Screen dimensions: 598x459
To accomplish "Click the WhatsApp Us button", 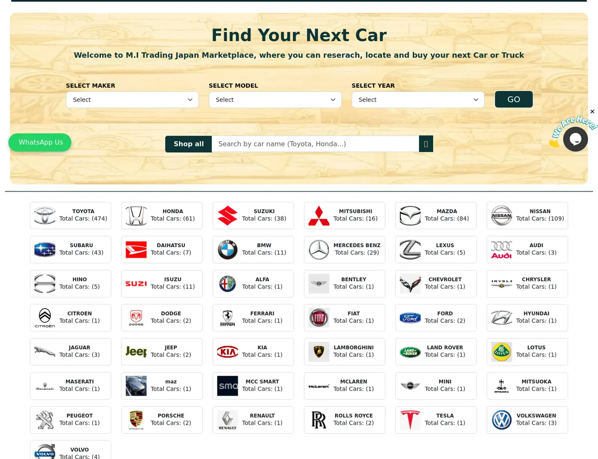I will click(40, 143).
